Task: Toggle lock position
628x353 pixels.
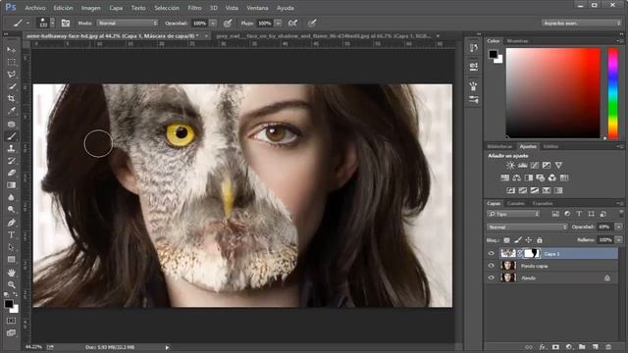Action: [x=529, y=240]
